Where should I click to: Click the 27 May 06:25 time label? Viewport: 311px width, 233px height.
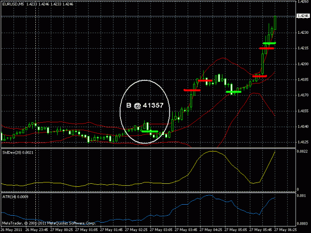point(286,230)
